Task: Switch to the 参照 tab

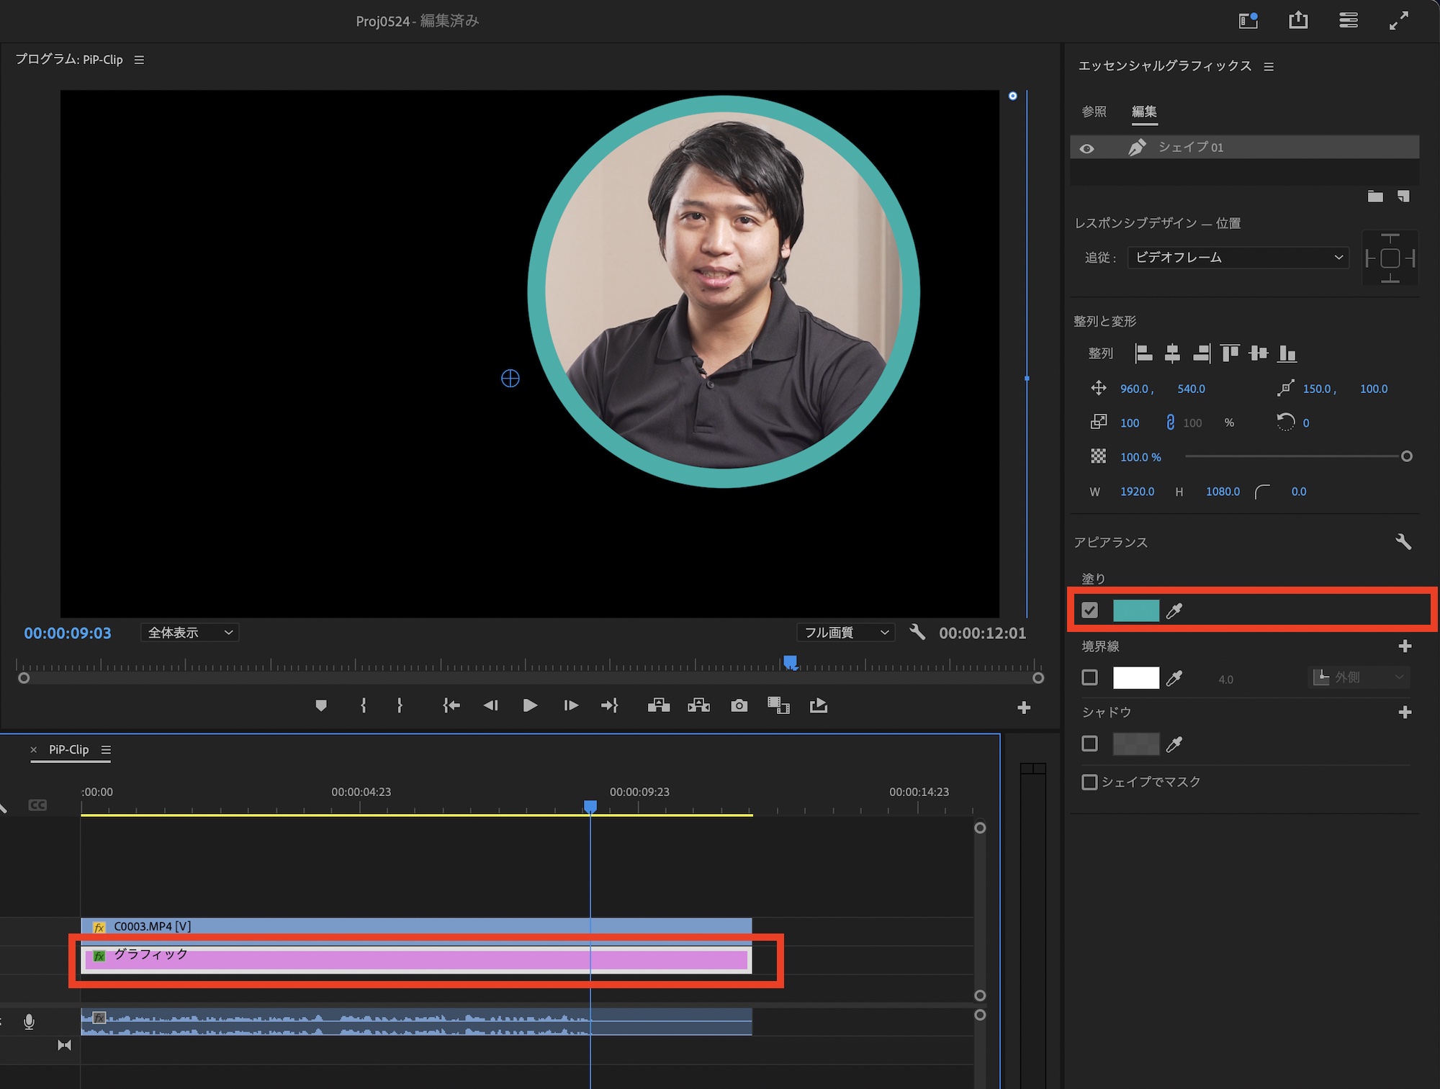Action: coord(1094,112)
